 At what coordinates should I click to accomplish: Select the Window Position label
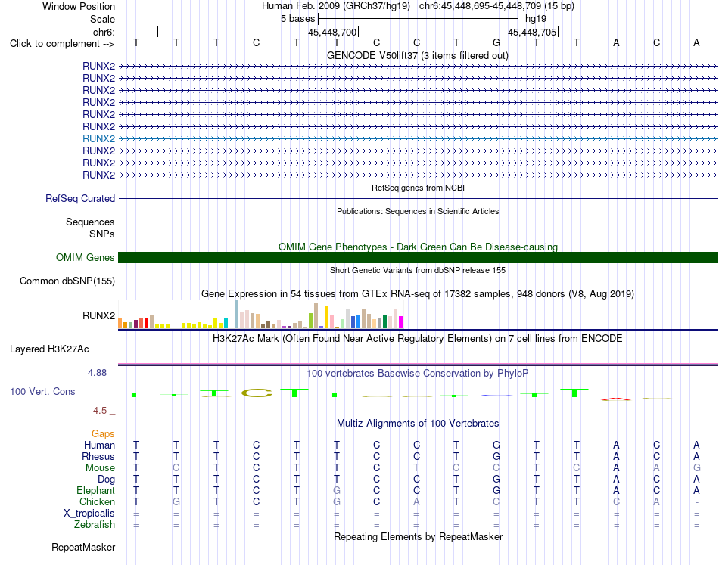79,6
